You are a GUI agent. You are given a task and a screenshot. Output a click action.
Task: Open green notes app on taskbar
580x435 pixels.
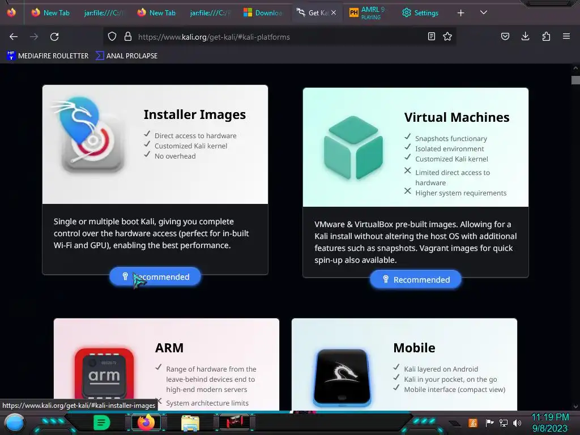pos(101,423)
